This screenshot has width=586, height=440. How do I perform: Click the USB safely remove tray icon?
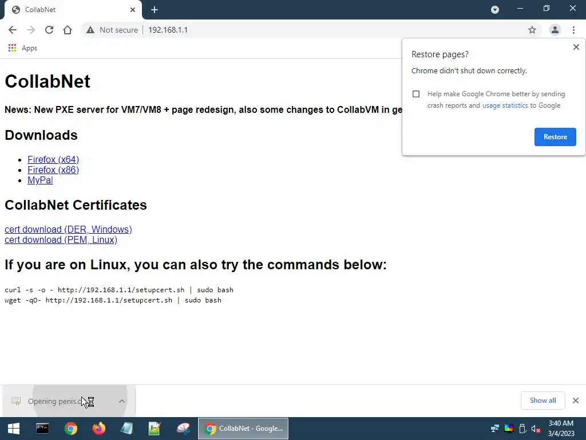point(522,429)
